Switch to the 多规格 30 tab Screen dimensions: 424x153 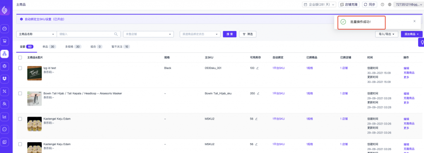pos(73,47)
